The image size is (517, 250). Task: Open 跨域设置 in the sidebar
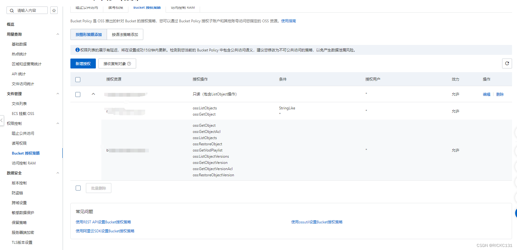click(x=19, y=203)
